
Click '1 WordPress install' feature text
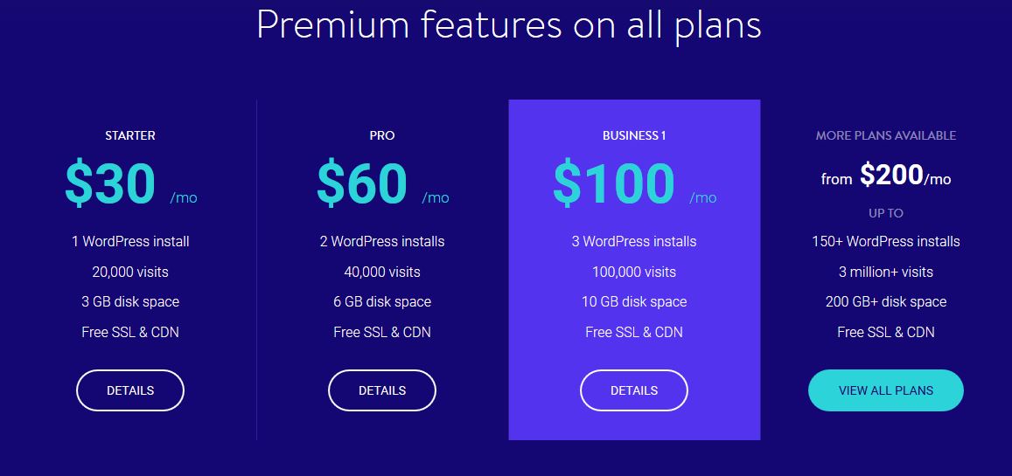(130, 242)
